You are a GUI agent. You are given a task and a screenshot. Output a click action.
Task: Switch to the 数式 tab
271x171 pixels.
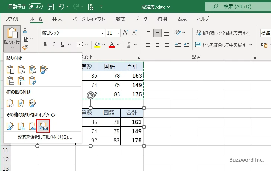point(121,19)
